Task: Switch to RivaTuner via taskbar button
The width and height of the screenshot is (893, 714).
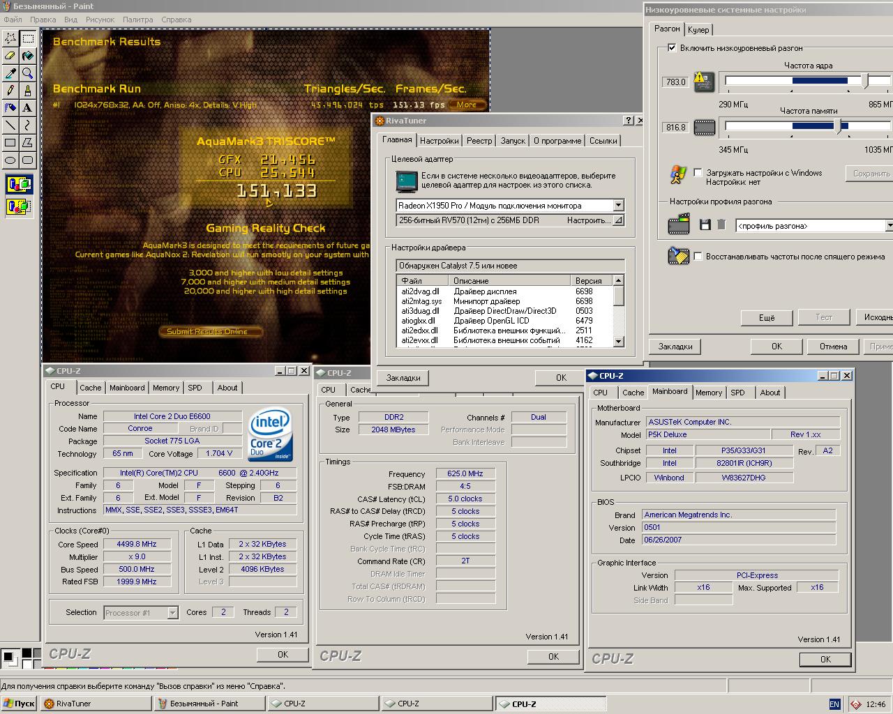Action: tap(96, 704)
